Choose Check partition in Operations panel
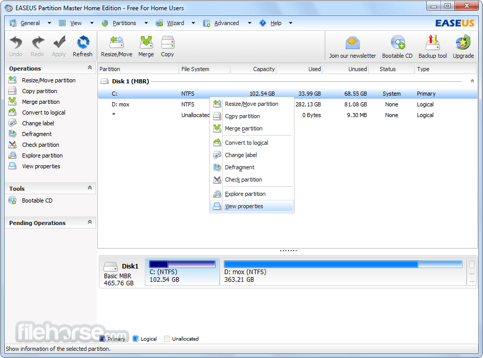Image resolution: width=483 pixels, height=358 pixels. click(40, 145)
